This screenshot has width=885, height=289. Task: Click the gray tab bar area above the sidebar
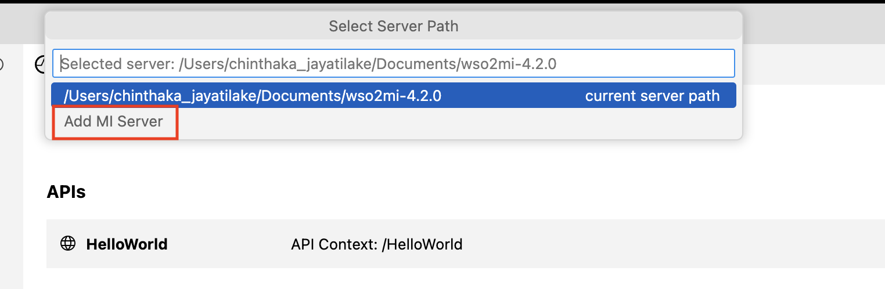coord(22,23)
